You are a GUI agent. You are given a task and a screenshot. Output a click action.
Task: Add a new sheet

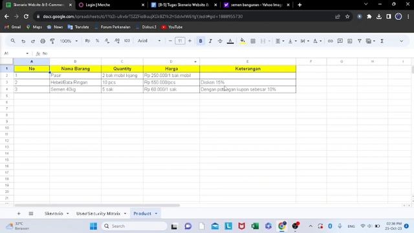[x=19, y=214]
